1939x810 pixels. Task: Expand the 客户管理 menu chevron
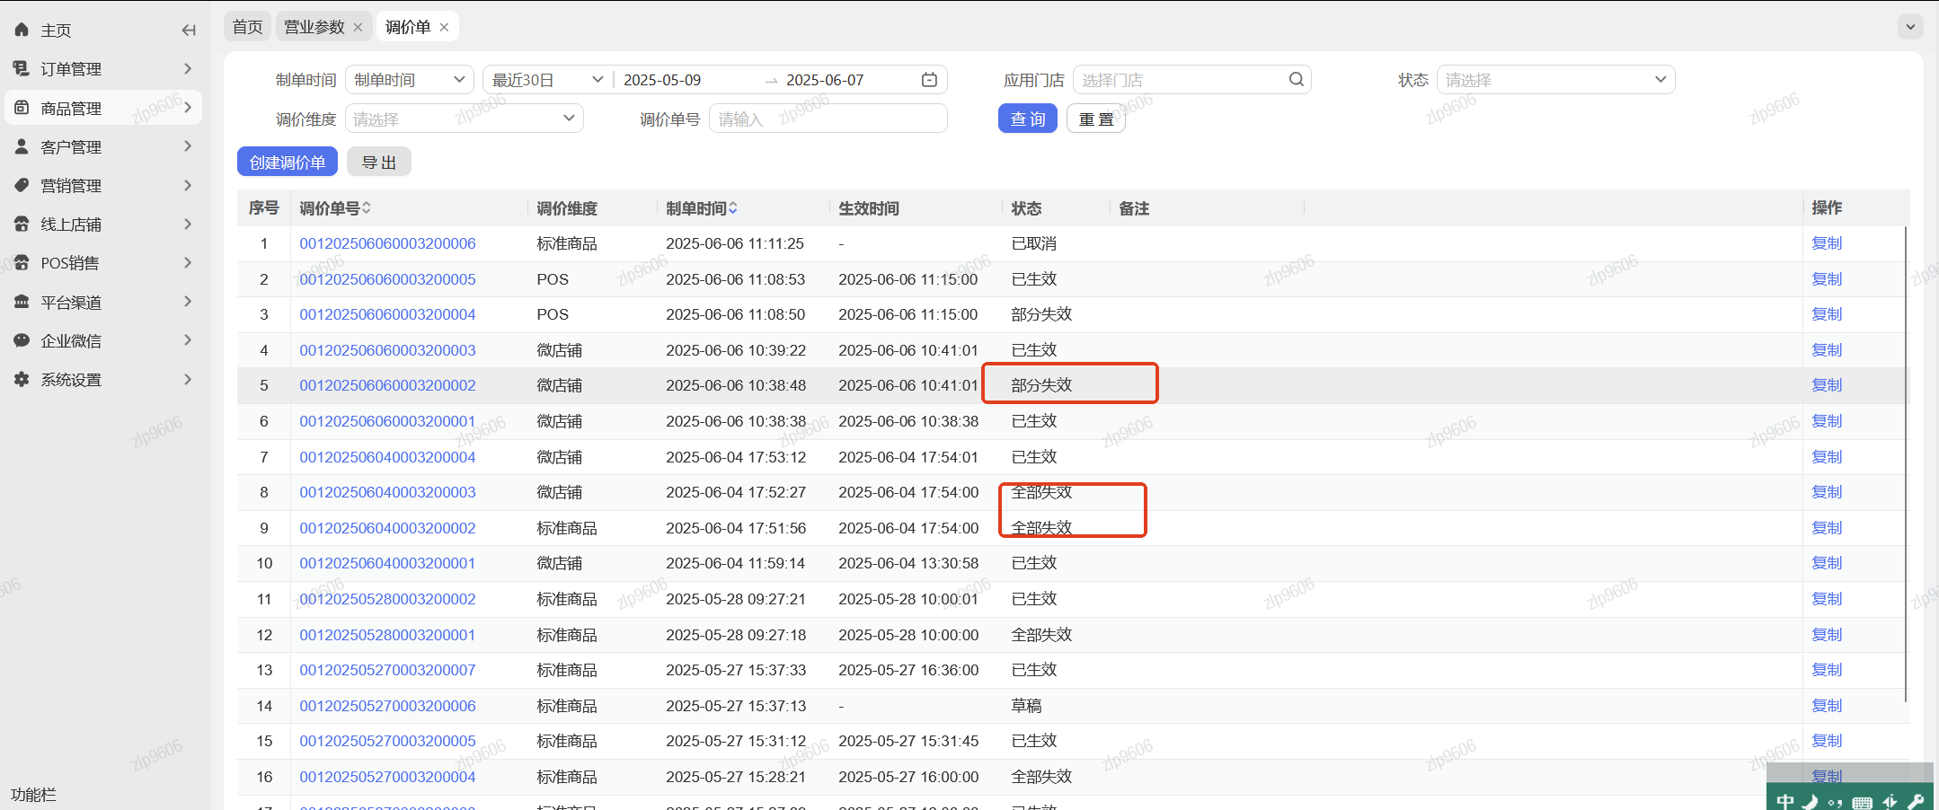188,146
